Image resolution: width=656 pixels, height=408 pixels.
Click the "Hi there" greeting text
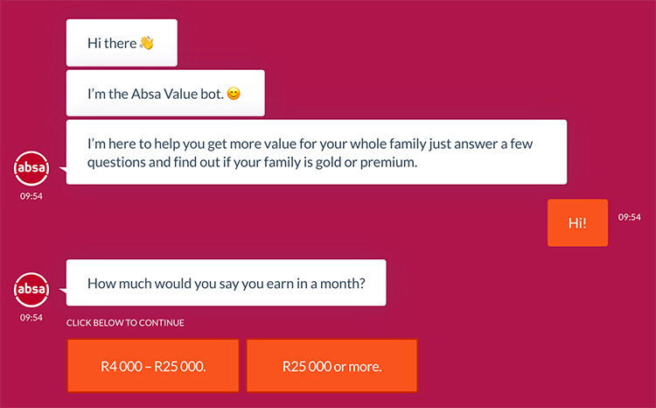click(x=111, y=43)
